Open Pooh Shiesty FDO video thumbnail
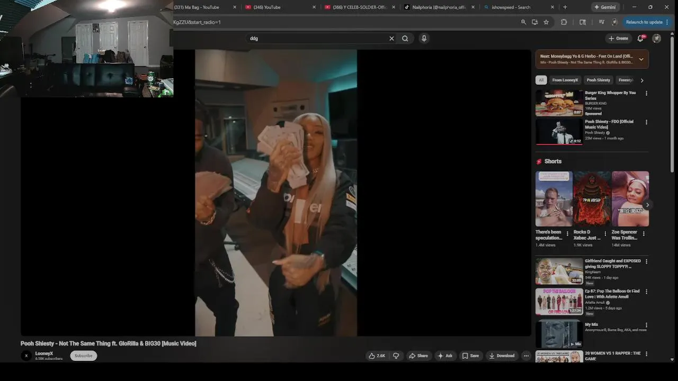 [x=559, y=131]
